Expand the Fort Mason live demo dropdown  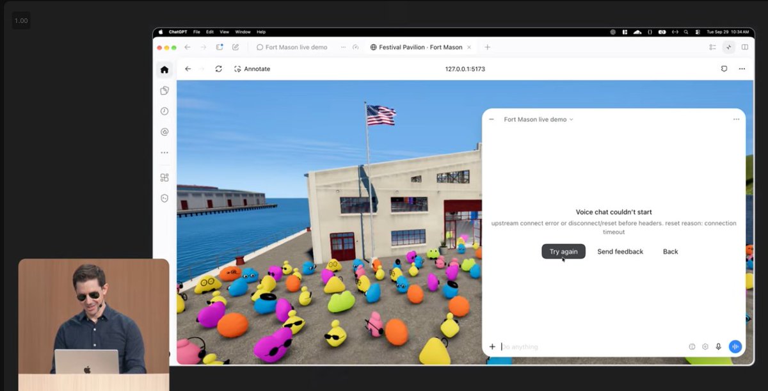tap(538, 119)
